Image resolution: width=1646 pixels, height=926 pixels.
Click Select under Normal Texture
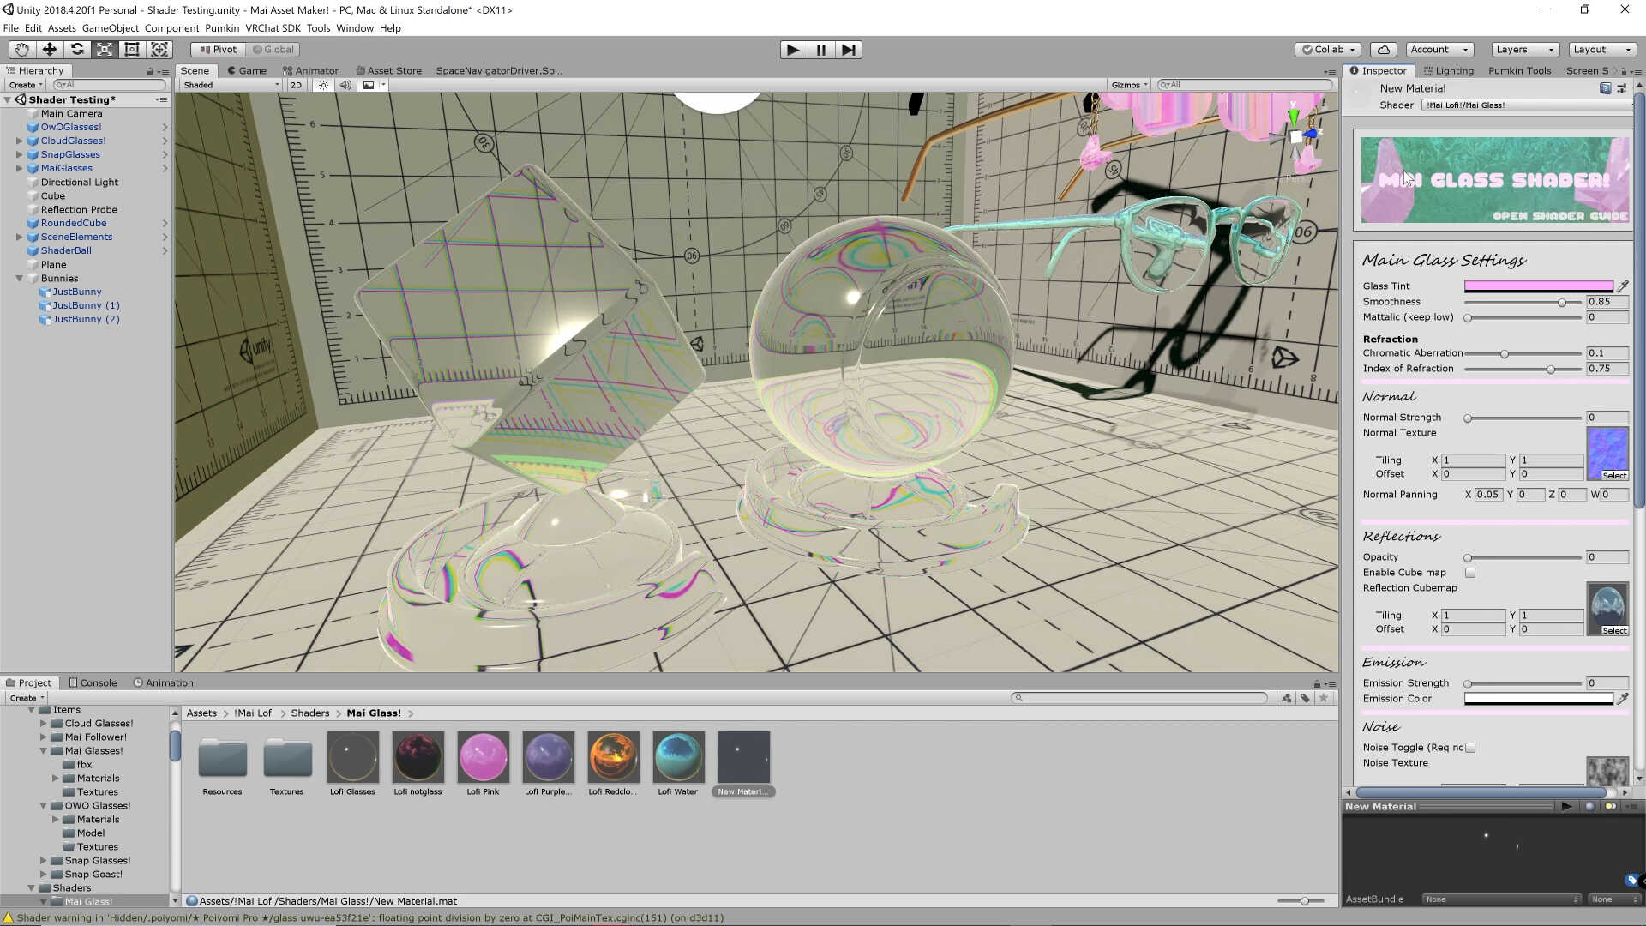click(x=1613, y=476)
